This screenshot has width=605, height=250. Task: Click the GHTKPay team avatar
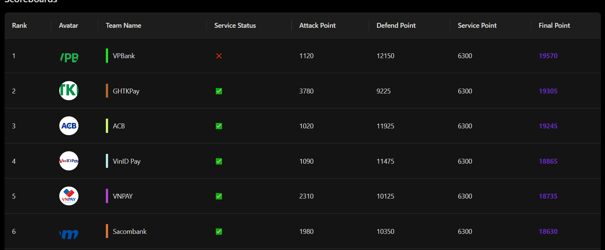69,91
